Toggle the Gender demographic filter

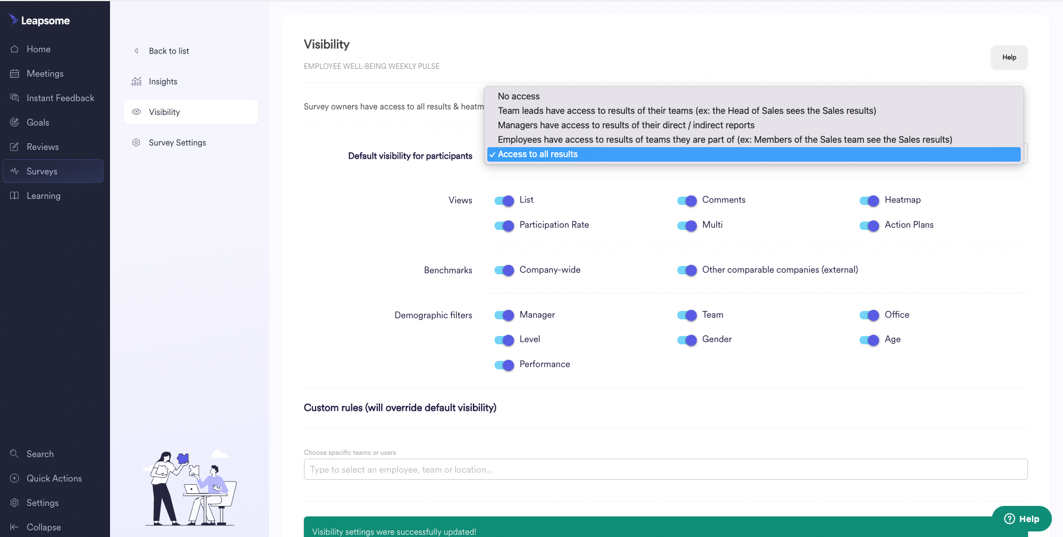[687, 340]
